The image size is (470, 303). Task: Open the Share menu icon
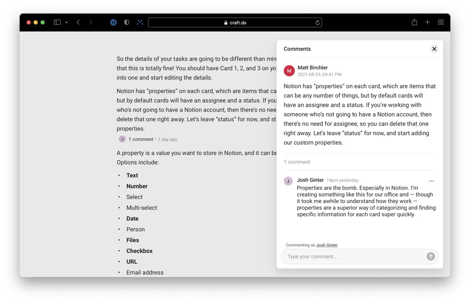(x=414, y=22)
